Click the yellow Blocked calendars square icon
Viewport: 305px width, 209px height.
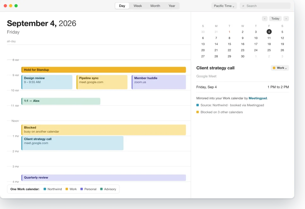198,112
